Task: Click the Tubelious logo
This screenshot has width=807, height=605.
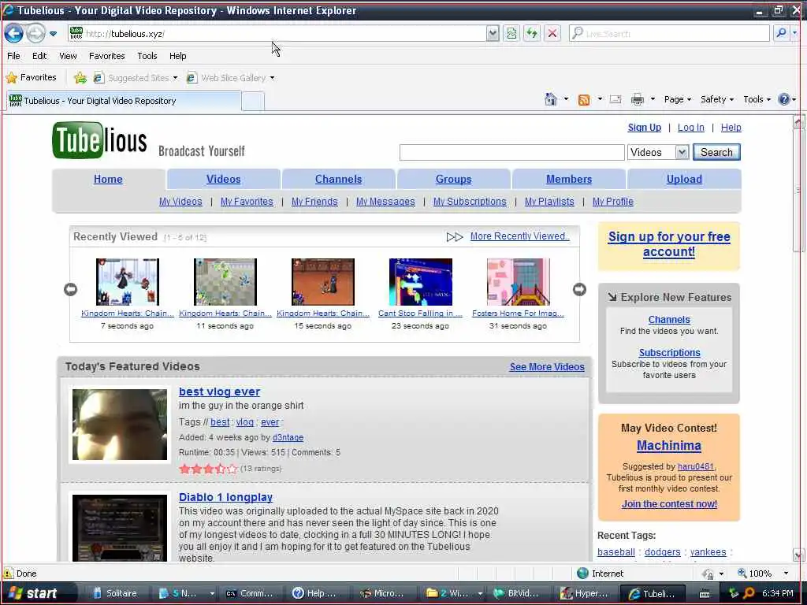Action: tap(99, 140)
